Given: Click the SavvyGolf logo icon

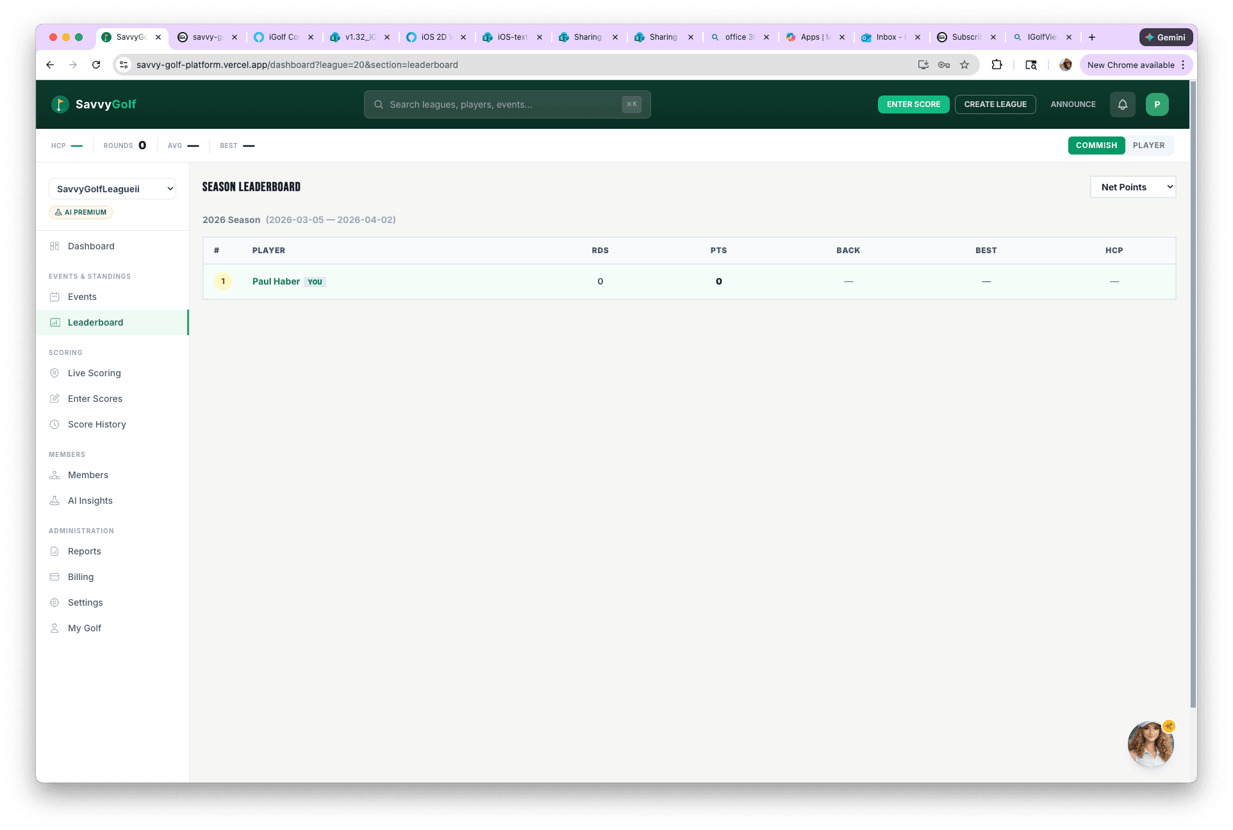Looking at the screenshot, I should [60, 104].
